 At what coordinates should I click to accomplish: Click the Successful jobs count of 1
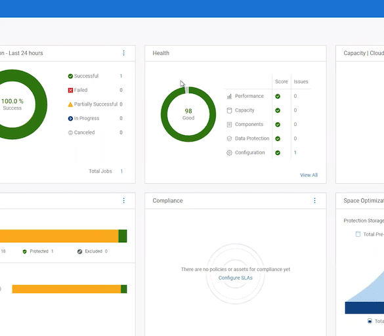coord(121,76)
